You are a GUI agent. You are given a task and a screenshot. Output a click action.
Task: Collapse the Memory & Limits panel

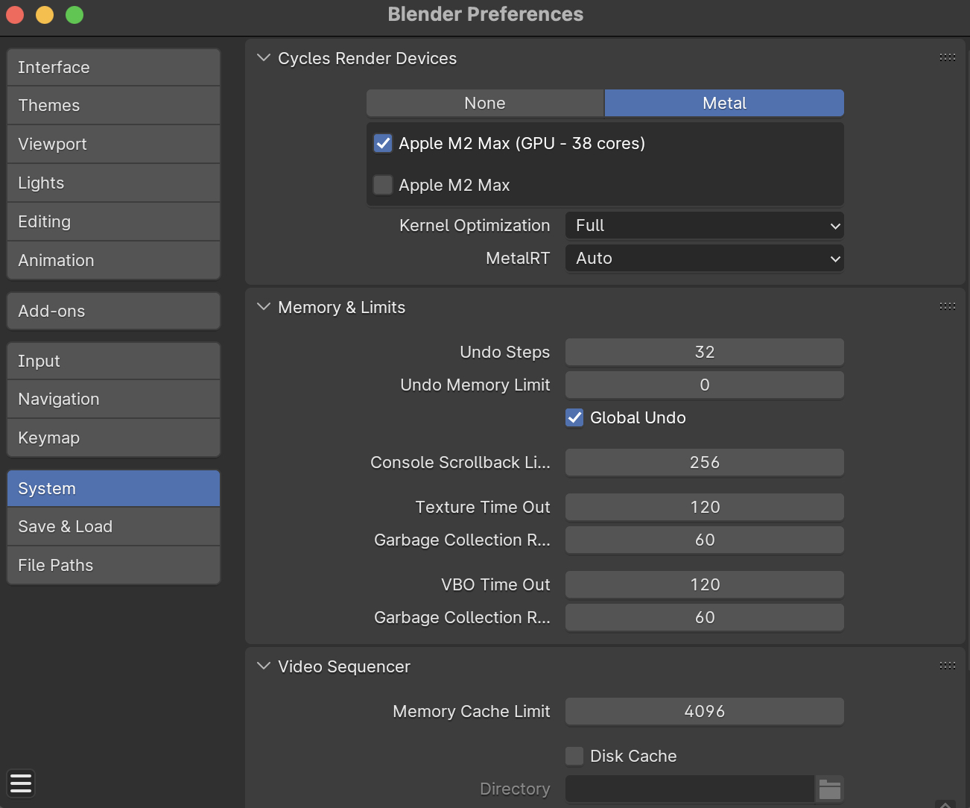(264, 307)
